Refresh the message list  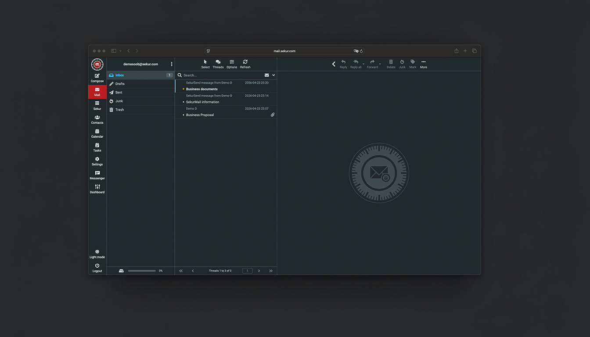[245, 64]
